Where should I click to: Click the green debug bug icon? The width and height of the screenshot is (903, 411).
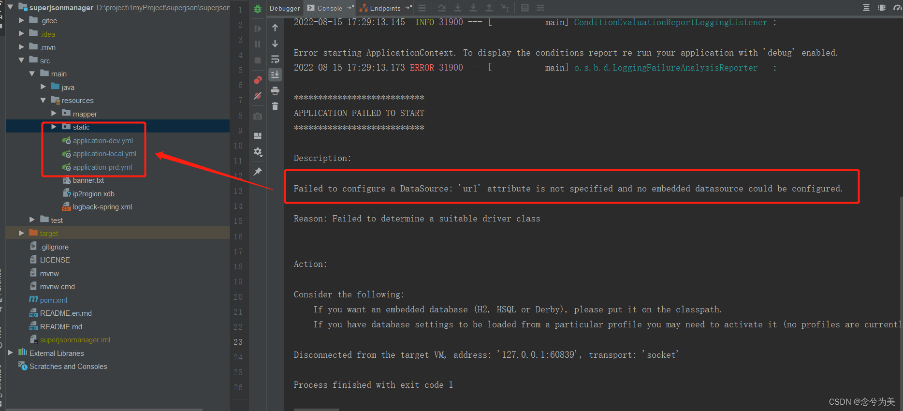[x=258, y=8]
